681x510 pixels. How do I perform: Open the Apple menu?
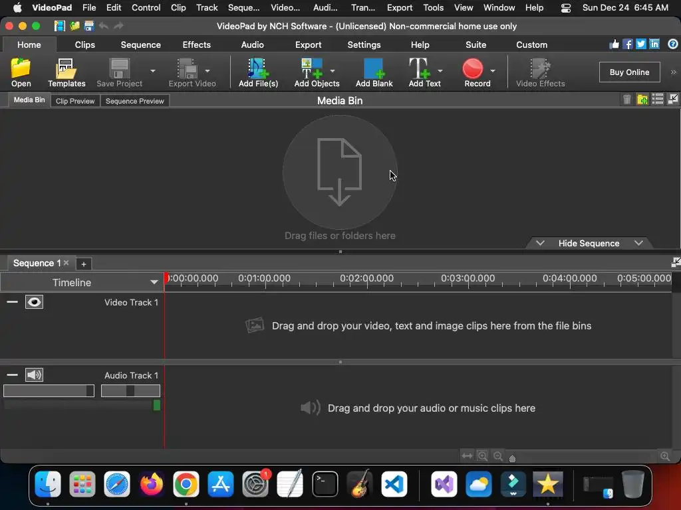coord(17,8)
